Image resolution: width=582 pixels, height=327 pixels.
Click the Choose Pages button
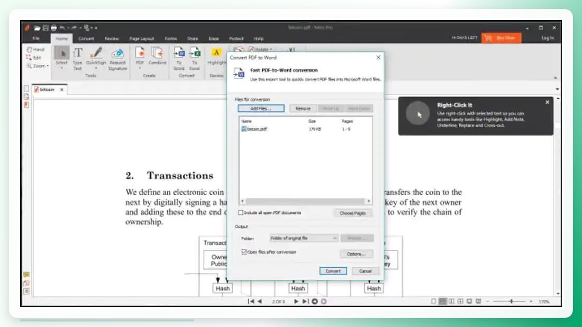pyautogui.click(x=352, y=213)
